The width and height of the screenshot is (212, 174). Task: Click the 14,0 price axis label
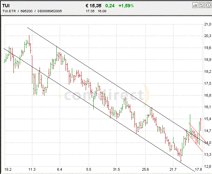207,143
